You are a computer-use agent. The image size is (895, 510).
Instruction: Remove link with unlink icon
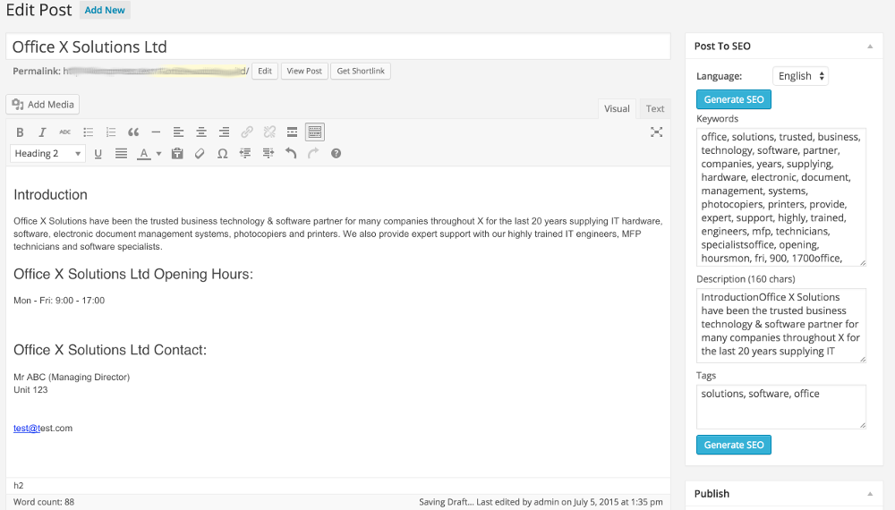[269, 132]
